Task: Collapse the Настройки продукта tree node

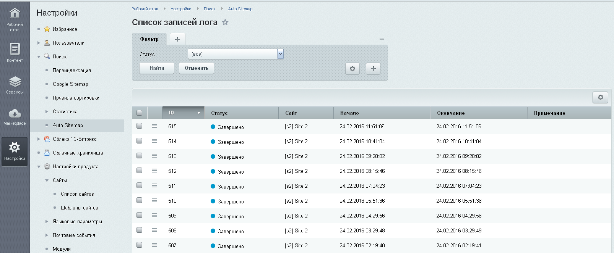Action: pos(39,167)
